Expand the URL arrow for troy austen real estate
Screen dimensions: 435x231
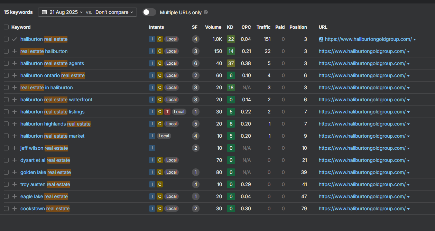tap(408, 185)
